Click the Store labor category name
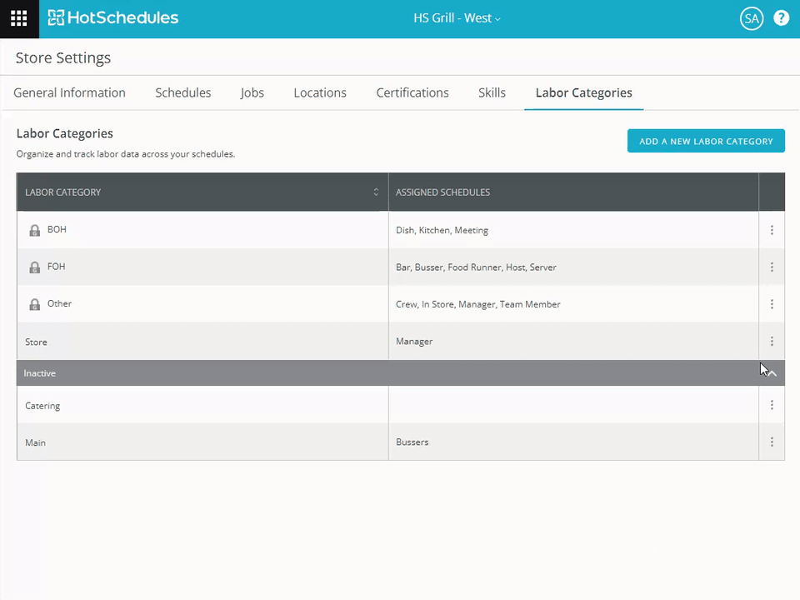The image size is (800, 600). (x=36, y=342)
